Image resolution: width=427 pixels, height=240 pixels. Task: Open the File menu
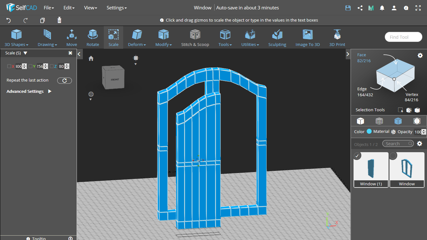49,8
